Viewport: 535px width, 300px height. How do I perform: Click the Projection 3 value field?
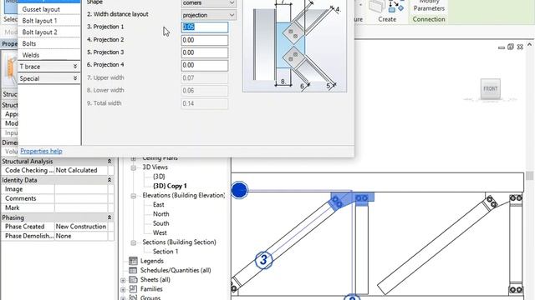[x=204, y=52]
